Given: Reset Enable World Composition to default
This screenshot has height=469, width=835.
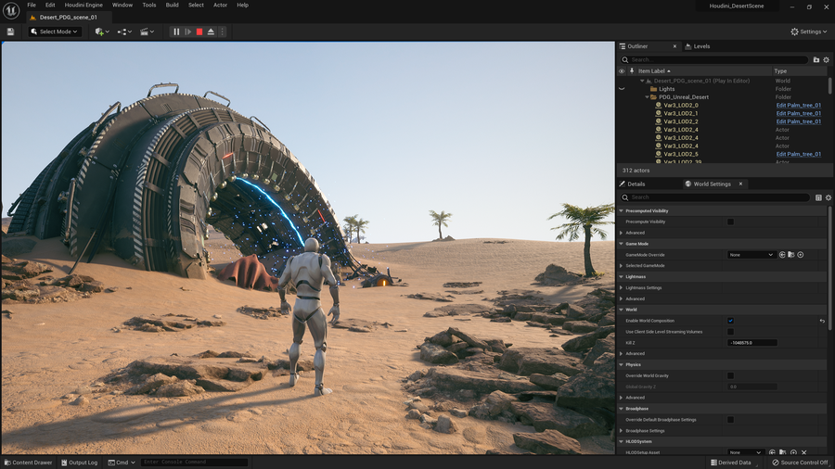Looking at the screenshot, I should point(822,321).
